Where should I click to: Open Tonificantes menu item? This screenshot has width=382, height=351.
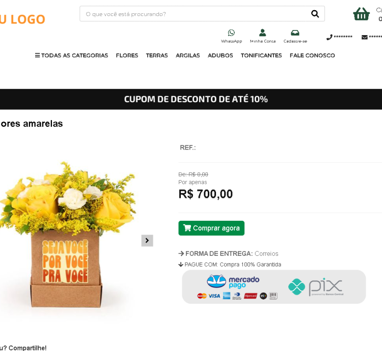click(261, 55)
